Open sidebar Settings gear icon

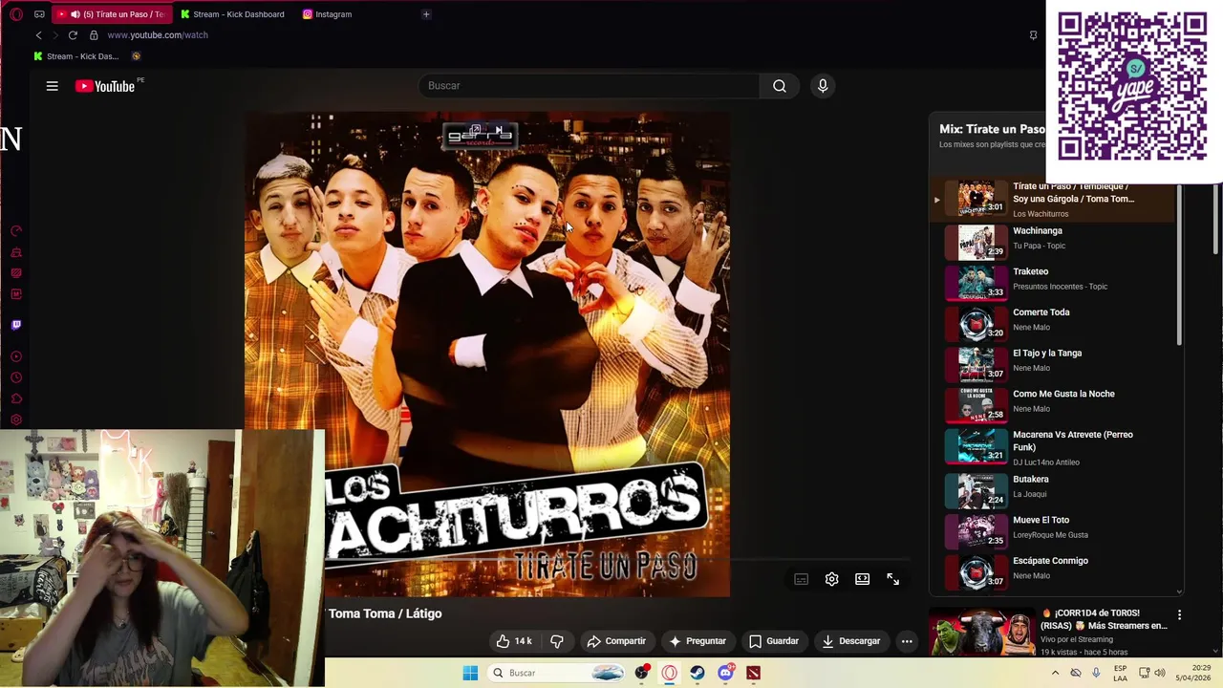tap(16, 419)
